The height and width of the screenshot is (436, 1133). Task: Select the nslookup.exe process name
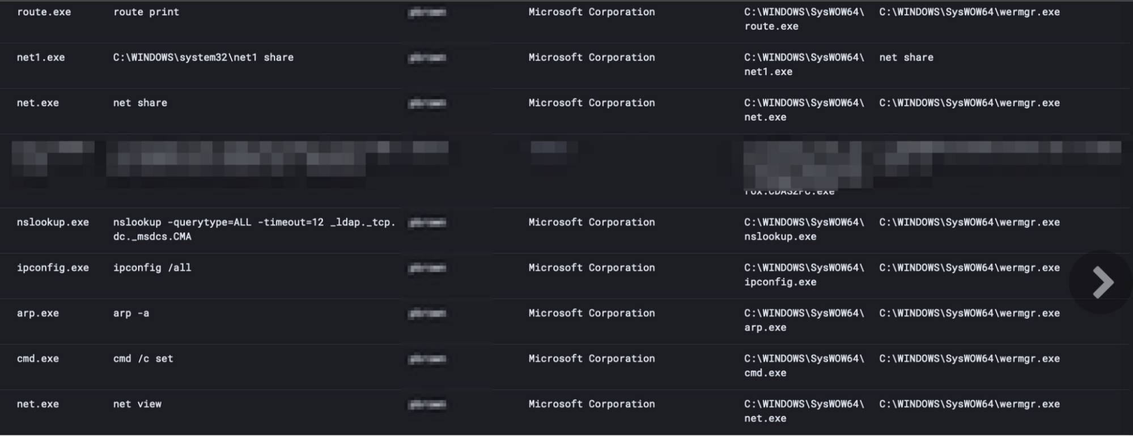tap(53, 222)
